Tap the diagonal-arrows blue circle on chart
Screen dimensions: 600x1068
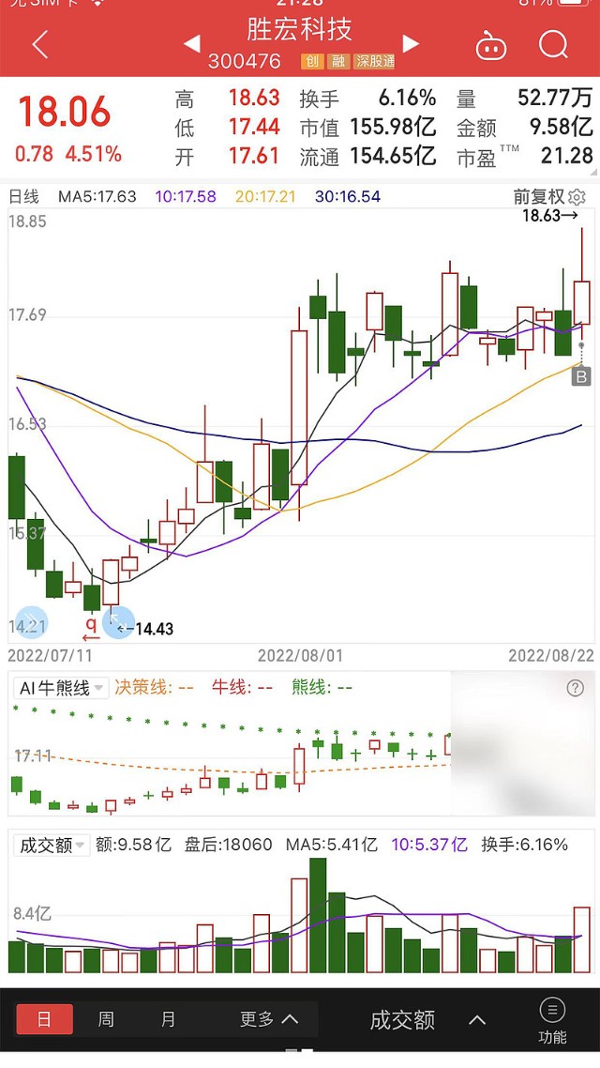pos(118,621)
